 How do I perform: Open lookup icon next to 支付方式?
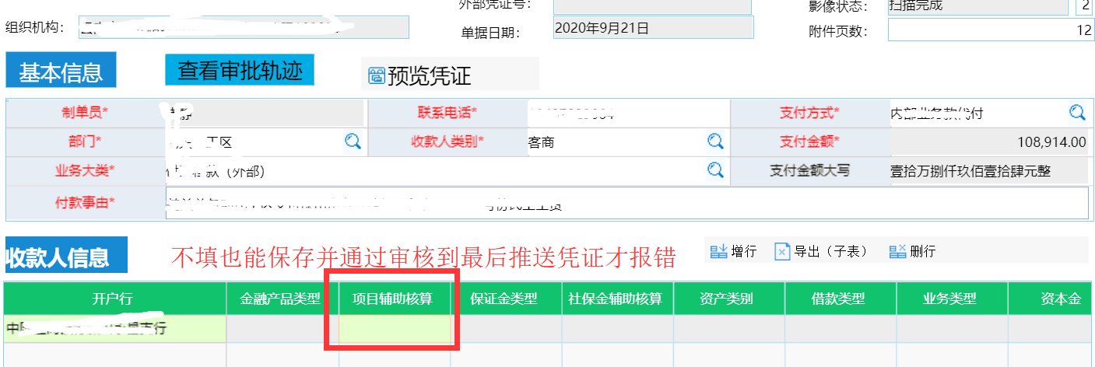click(1077, 113)
